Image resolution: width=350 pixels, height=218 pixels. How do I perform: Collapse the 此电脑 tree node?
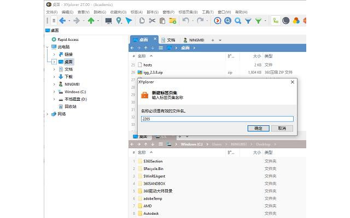tap(48, 47)
